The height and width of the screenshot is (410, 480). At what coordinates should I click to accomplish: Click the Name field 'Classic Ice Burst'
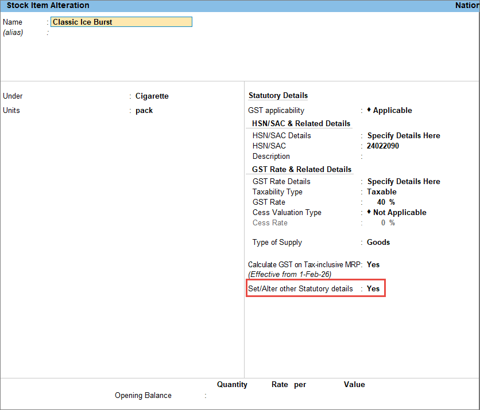click(121, 22)
